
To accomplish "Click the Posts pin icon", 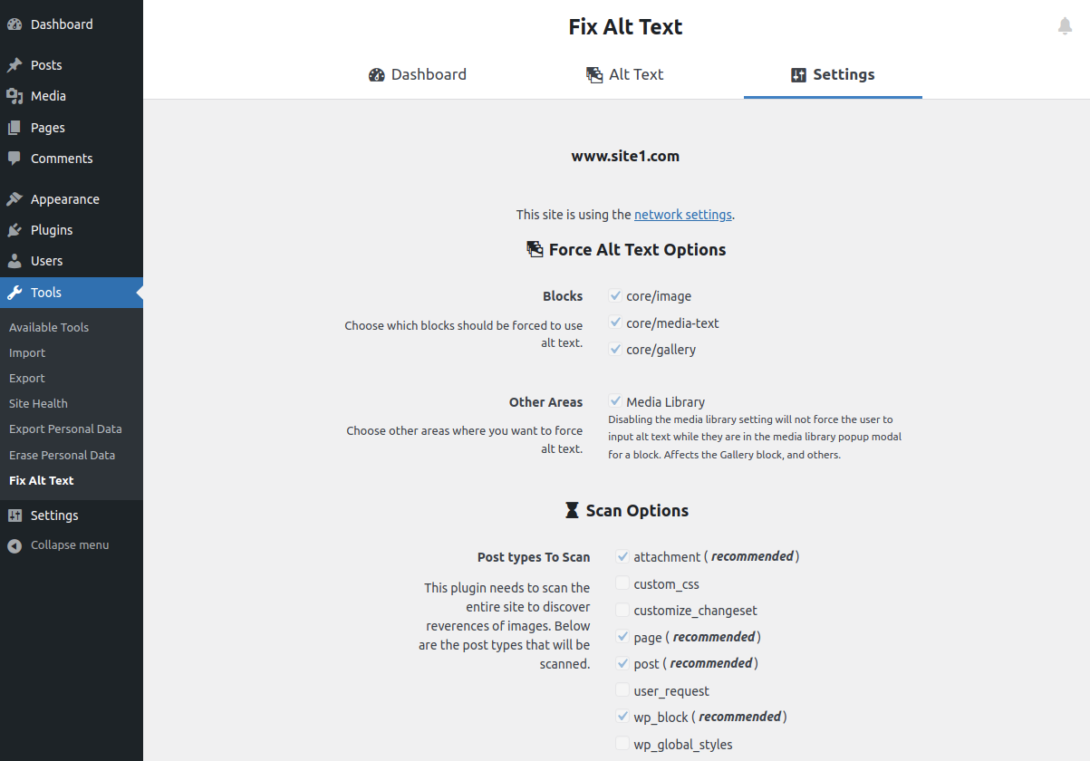I will coord(14,65).
